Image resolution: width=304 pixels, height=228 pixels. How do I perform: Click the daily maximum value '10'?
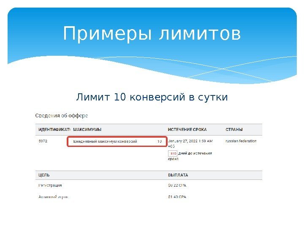[x=159, y=141]
